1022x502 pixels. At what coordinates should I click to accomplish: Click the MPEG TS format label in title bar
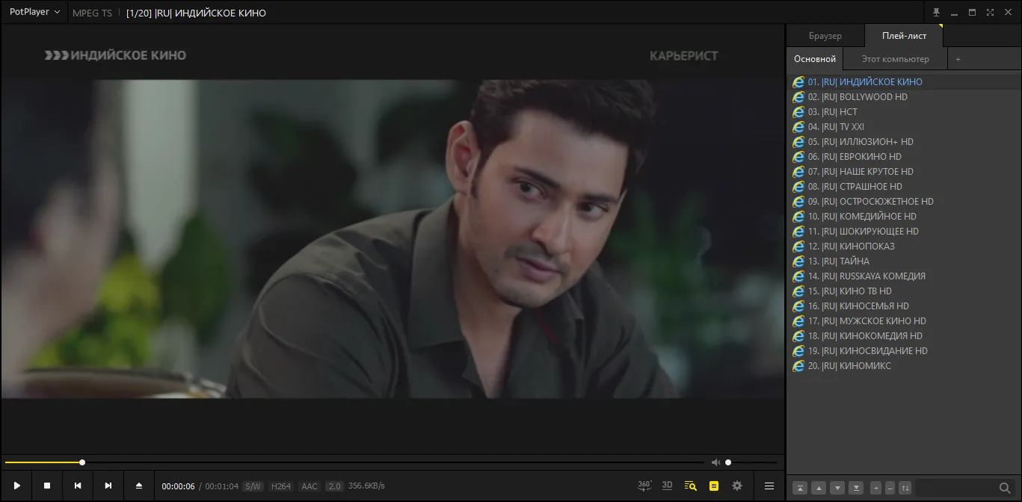click(92, 13)
